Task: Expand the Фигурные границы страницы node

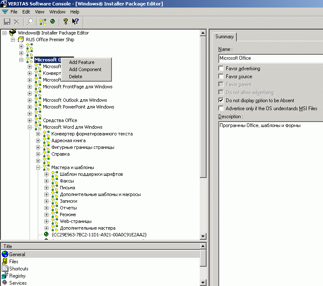Action: point(38,147)
